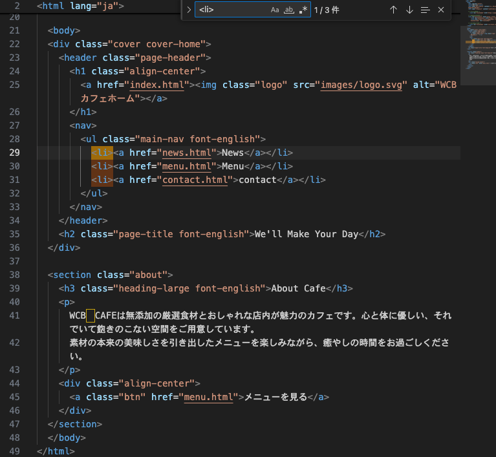This screenshot has width=496, height=457.
Task: Click the contact.html href link
Action: [x=195, y=180]
